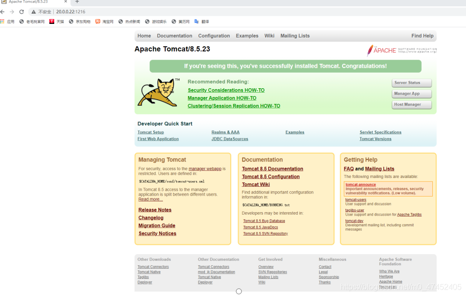
Task: Open Tomcat 8.5 SVN Repository link
Action: (x=265, y=234)
